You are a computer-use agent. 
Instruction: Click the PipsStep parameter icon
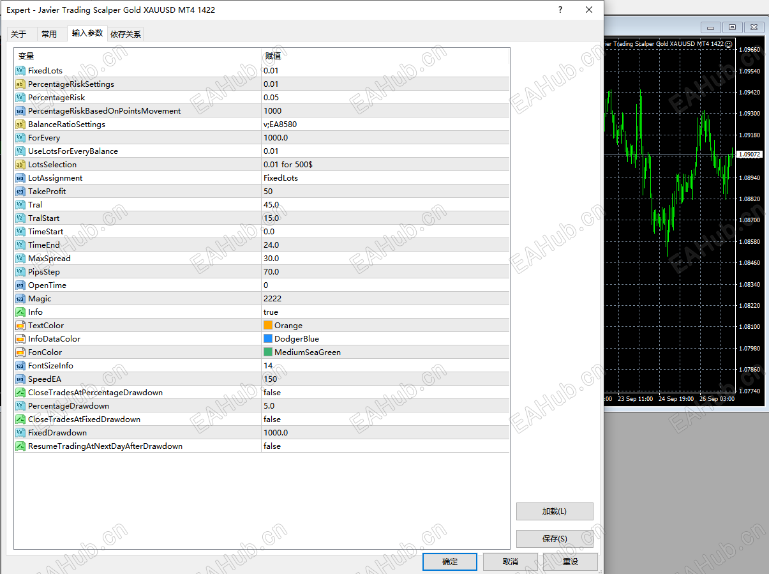20,272
